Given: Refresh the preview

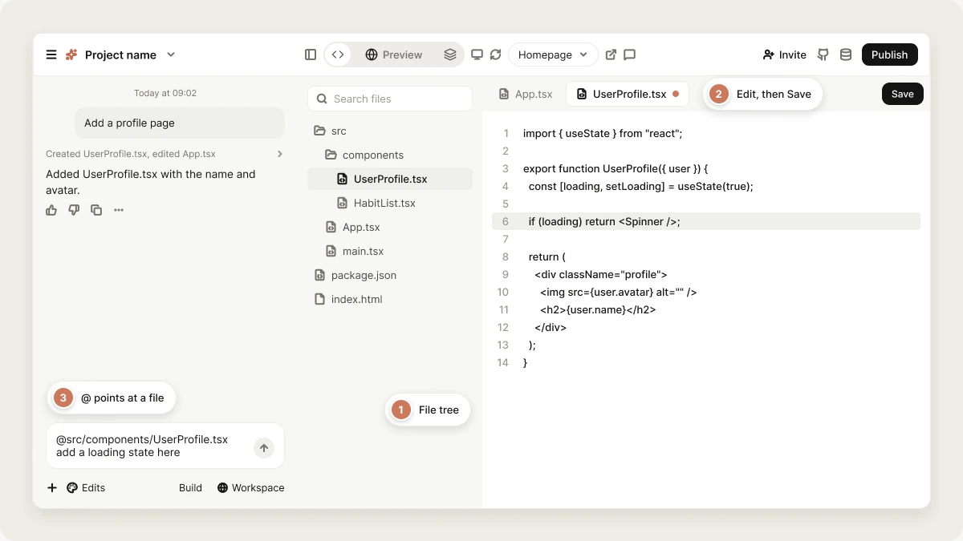Looking at the screenshot, I should (x=496, y=55).
